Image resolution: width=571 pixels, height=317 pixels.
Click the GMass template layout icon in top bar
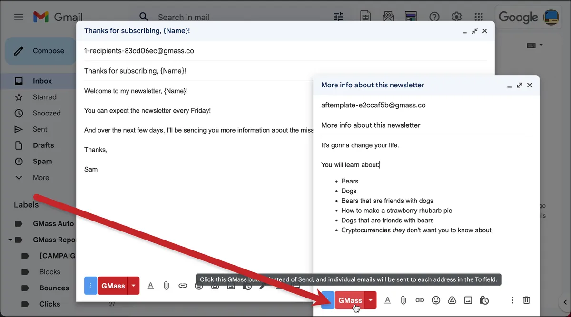411,17
